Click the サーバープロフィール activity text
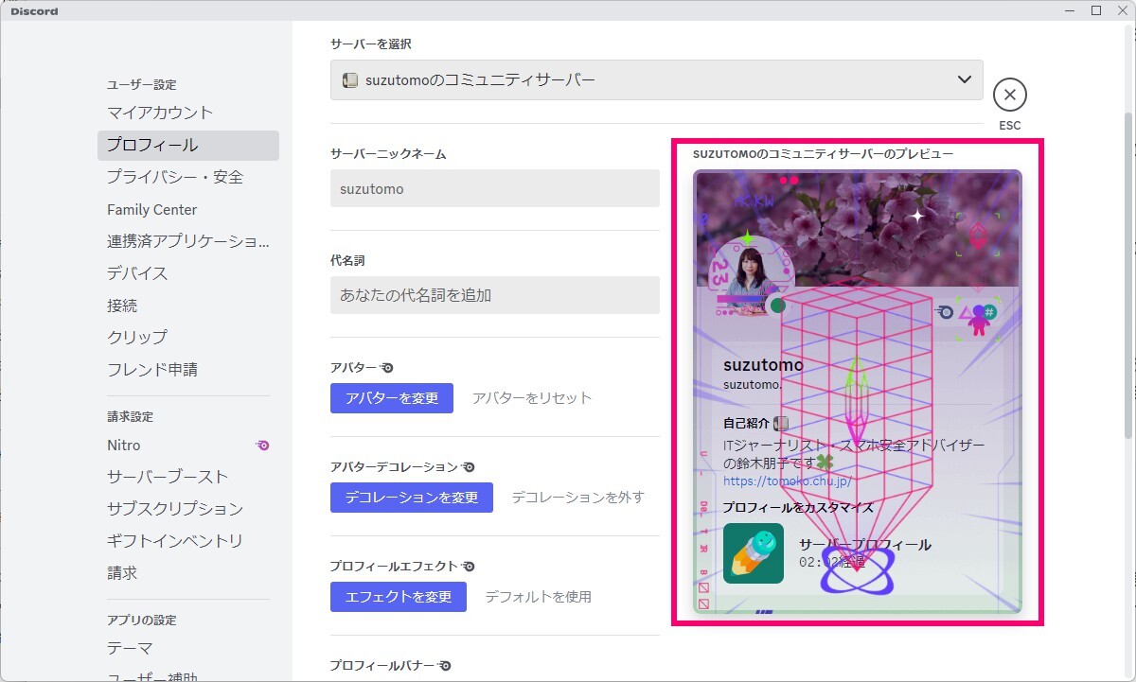Image resolution: width=1136 pixels, height=682 pixels. pos(865,545)
